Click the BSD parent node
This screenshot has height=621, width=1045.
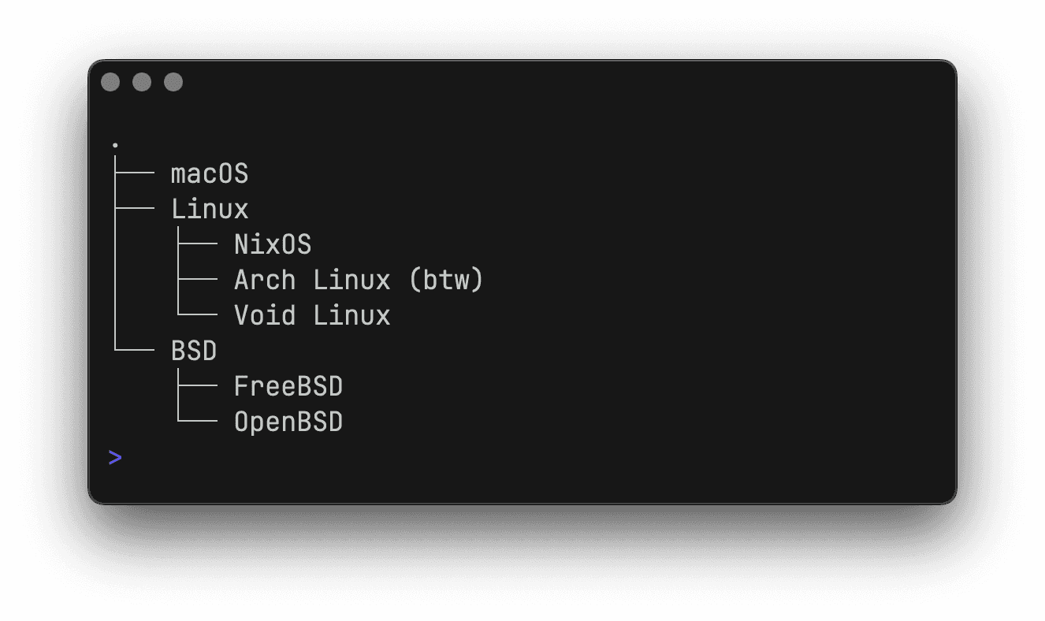point(194,351)
